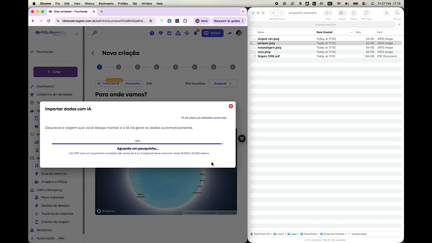Open Crédito de viagem in sidebar
The height and width of the screenshot is (243, 432).
[55, 222]
